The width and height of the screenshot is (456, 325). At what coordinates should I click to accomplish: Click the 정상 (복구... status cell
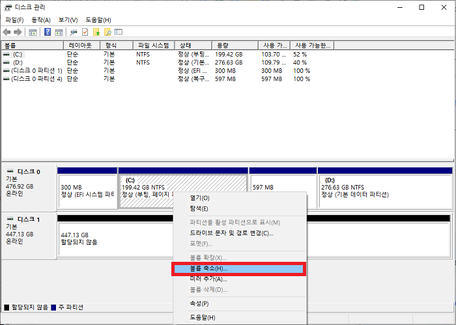pos(193,79)
